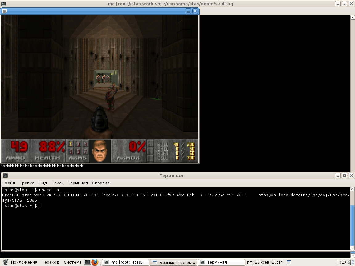Click the volume speaker icon
The width and height of the screenshot is (355, 266).
[x=350, y=262]
